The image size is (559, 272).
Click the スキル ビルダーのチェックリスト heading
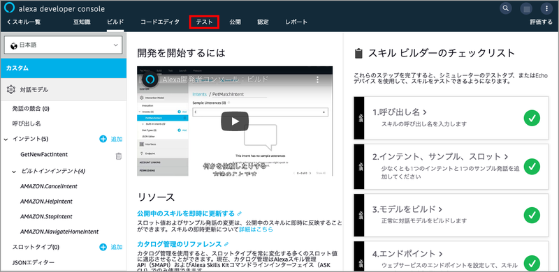[442, 54]
